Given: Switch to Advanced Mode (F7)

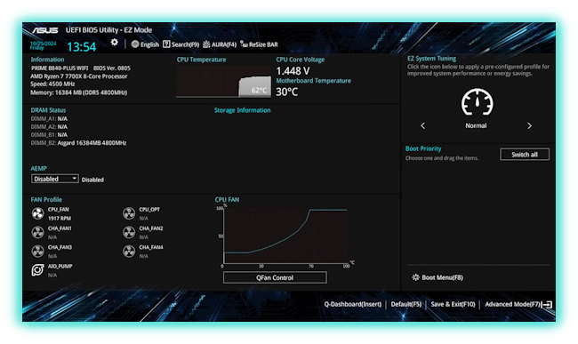Looking at the screenshot, I should click(513, 304).
